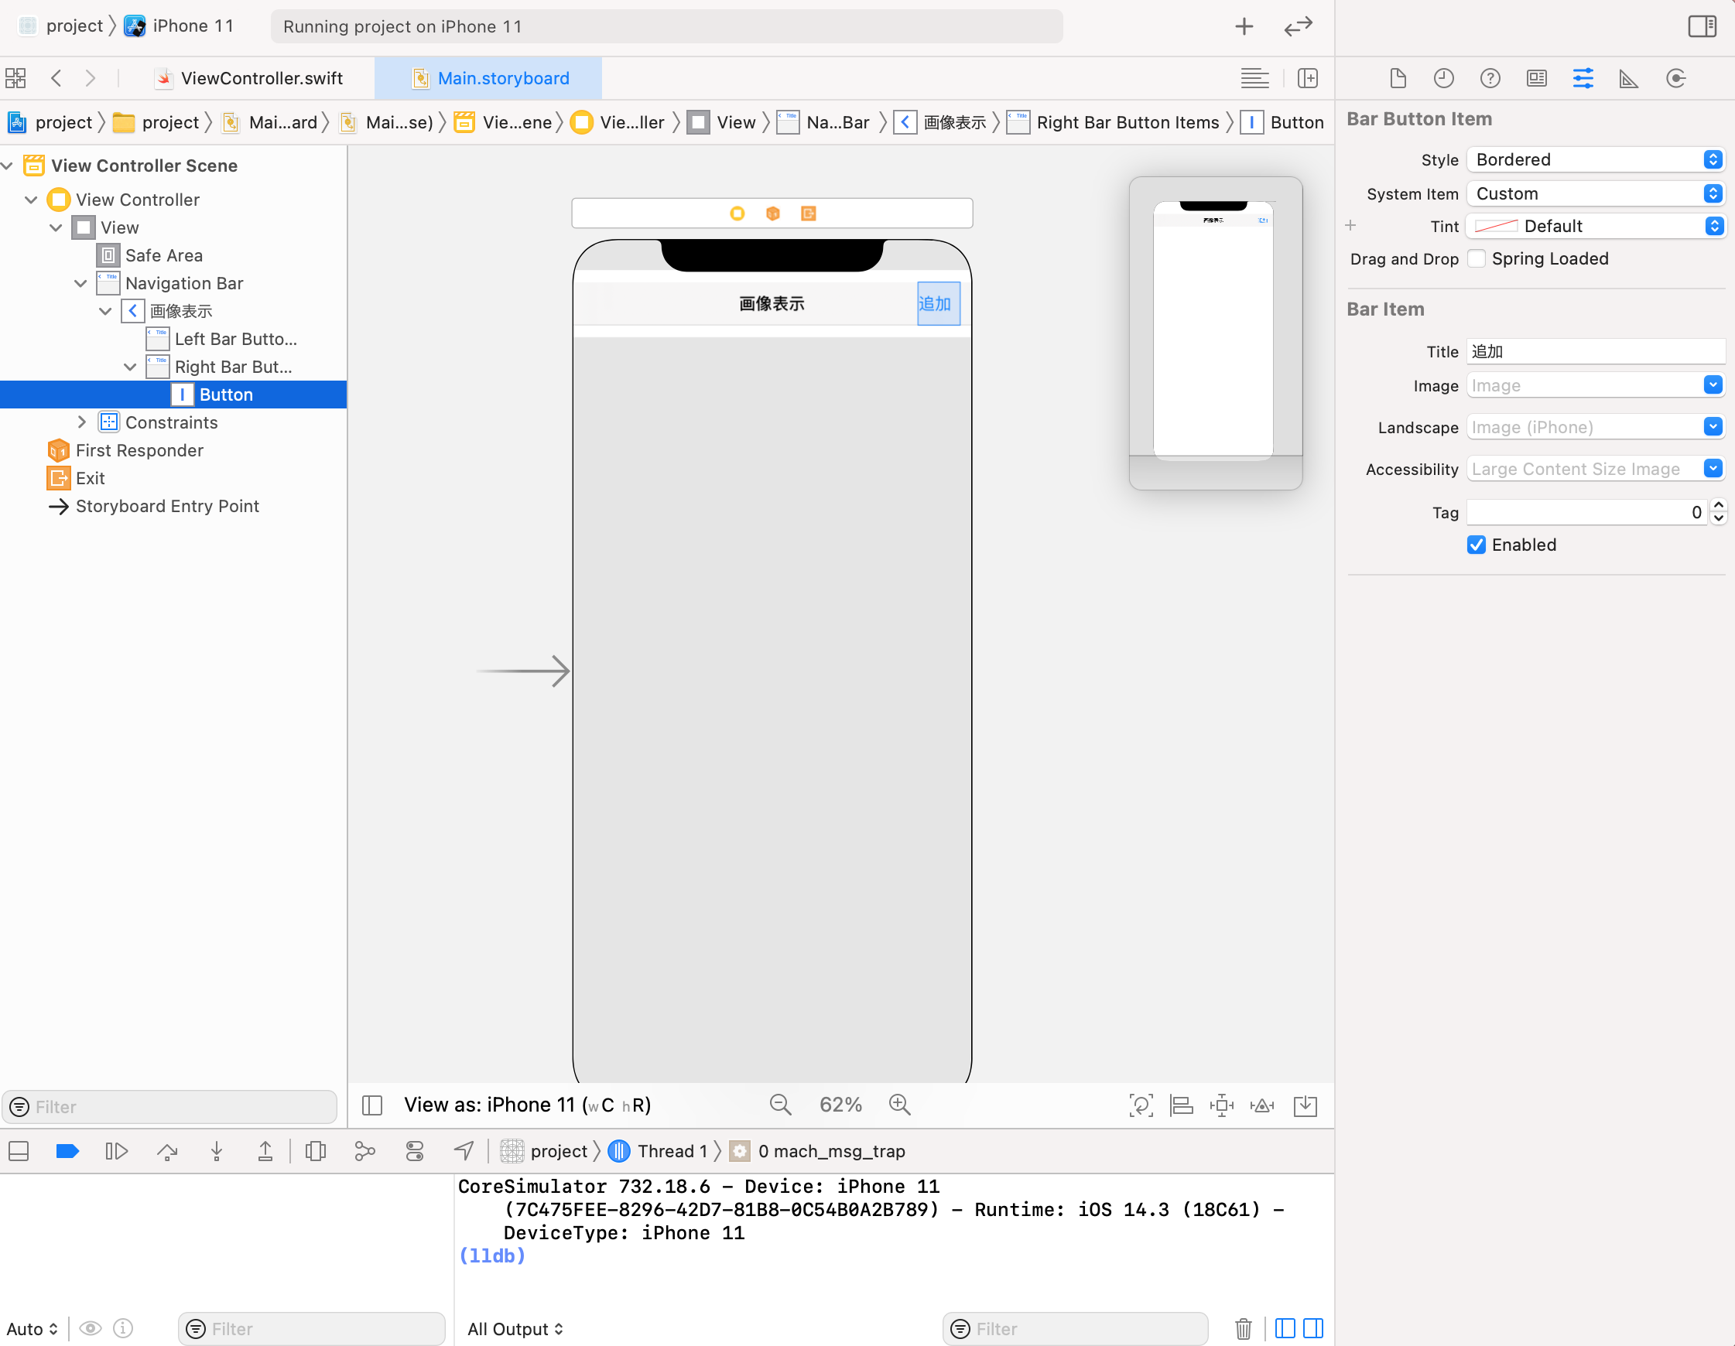1735x1346 pixels.
Task: Clear console with trash icon
Action: coord(1243,1328)
